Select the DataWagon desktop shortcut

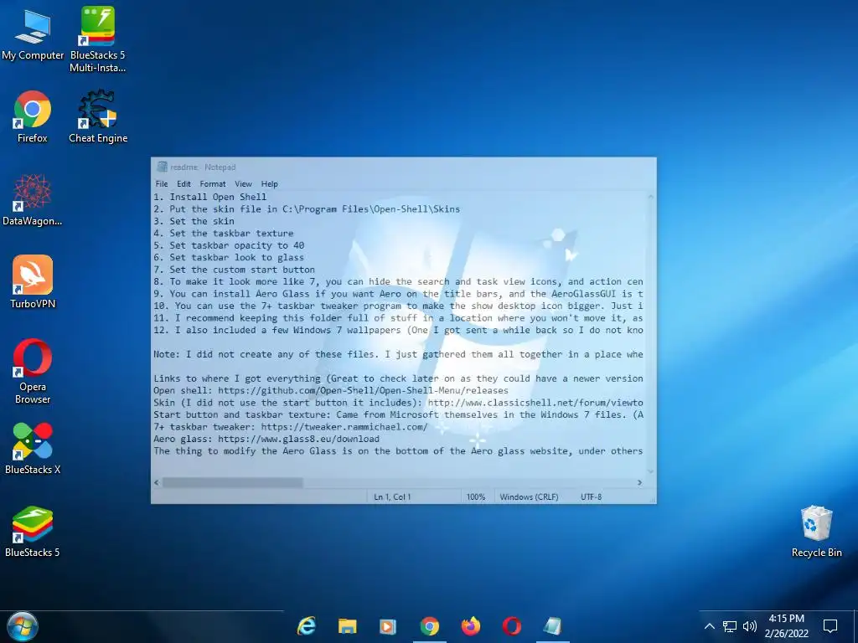[x=33, y=199]
